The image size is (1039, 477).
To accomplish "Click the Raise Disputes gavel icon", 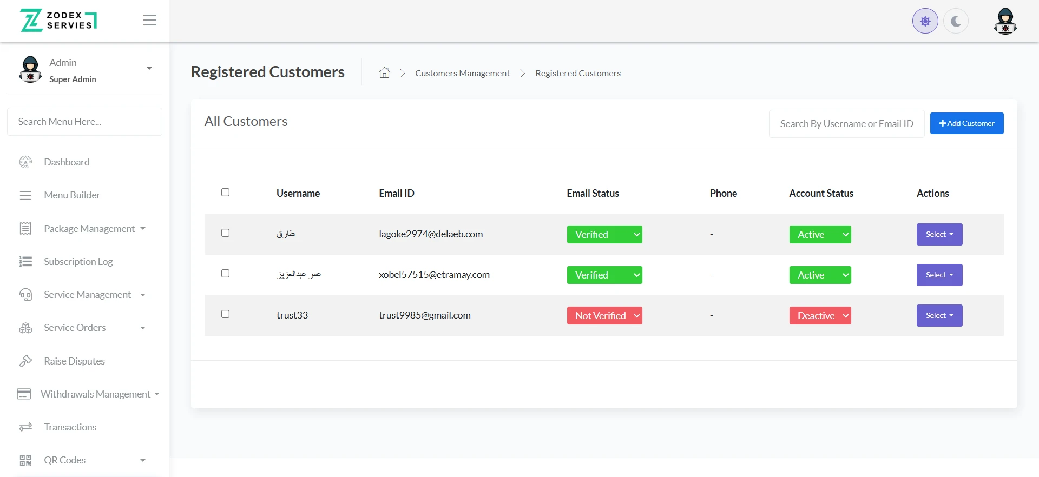I will click(25, 361).
